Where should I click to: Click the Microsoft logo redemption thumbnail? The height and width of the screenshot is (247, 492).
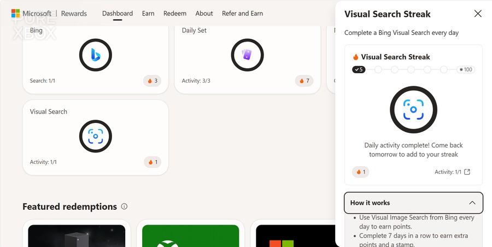[296, 236]
